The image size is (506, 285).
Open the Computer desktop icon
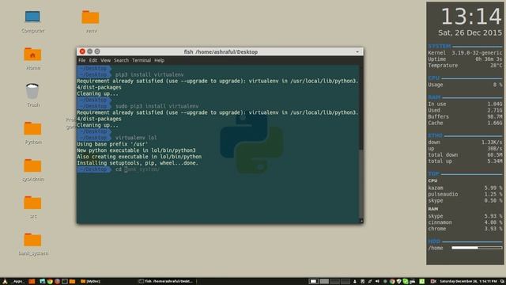coord(32,21)
